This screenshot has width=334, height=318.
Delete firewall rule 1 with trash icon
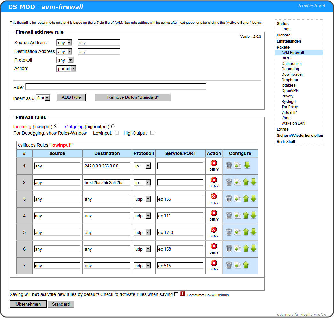229,165
